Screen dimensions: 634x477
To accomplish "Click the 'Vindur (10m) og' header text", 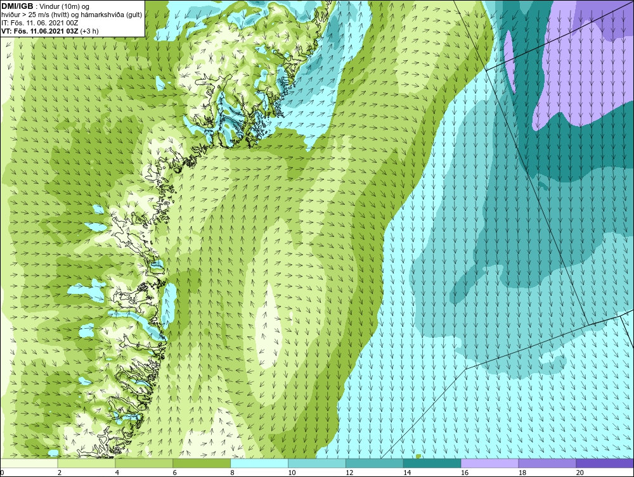I will [x=65, y=6].
